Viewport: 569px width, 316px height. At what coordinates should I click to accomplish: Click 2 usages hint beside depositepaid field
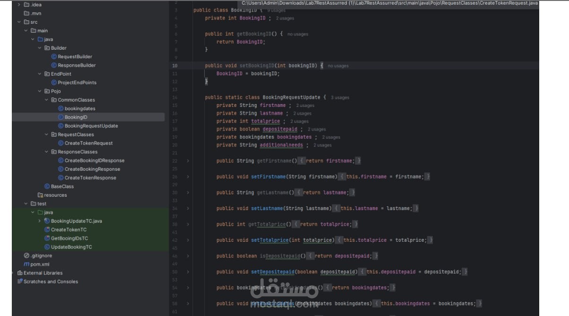pyautogui.click(x=317, y=129)
